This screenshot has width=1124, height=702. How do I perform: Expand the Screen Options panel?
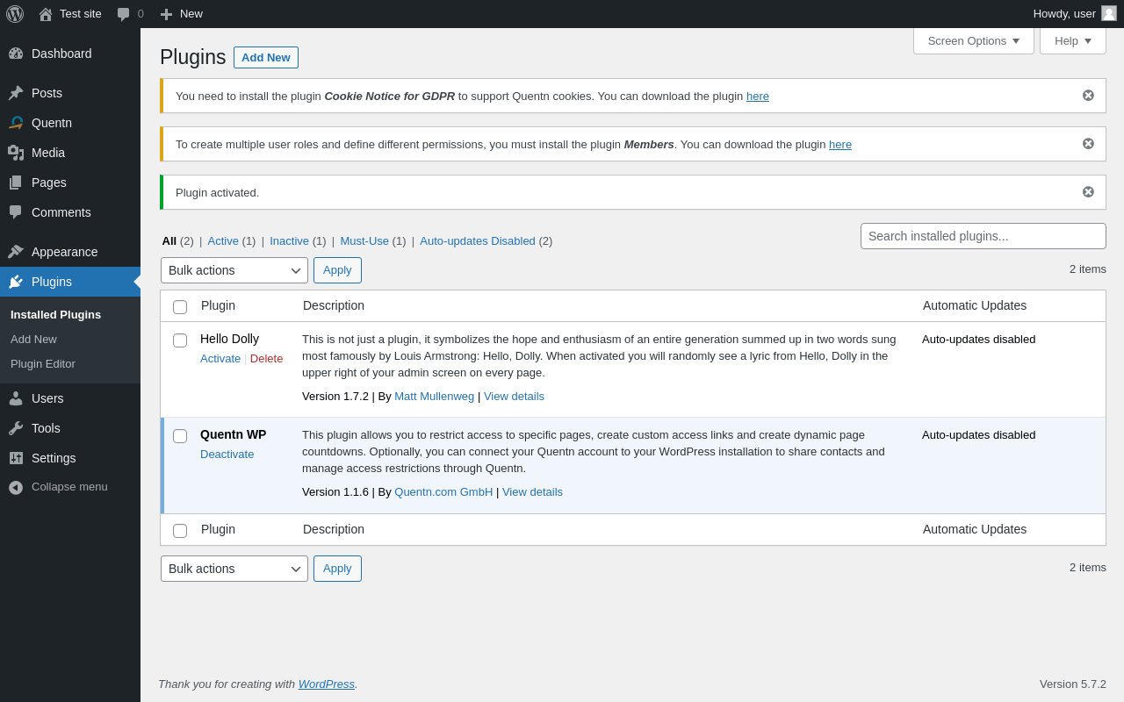coord(973,40)
